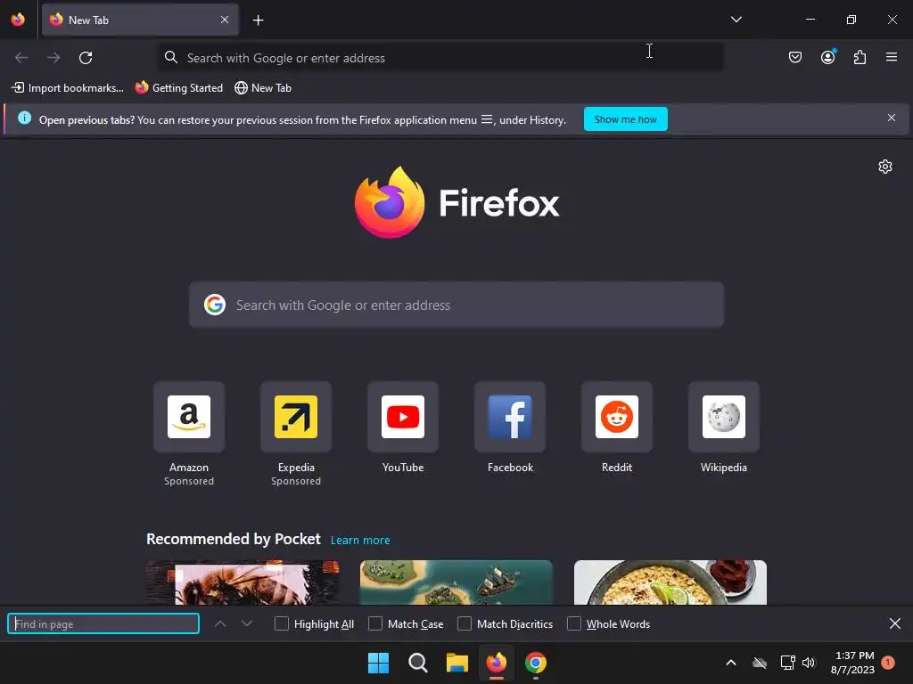The height and width of the screenshot is (684, 913).
Task: Open the Firefox account icon
Action: click(827, 57)
